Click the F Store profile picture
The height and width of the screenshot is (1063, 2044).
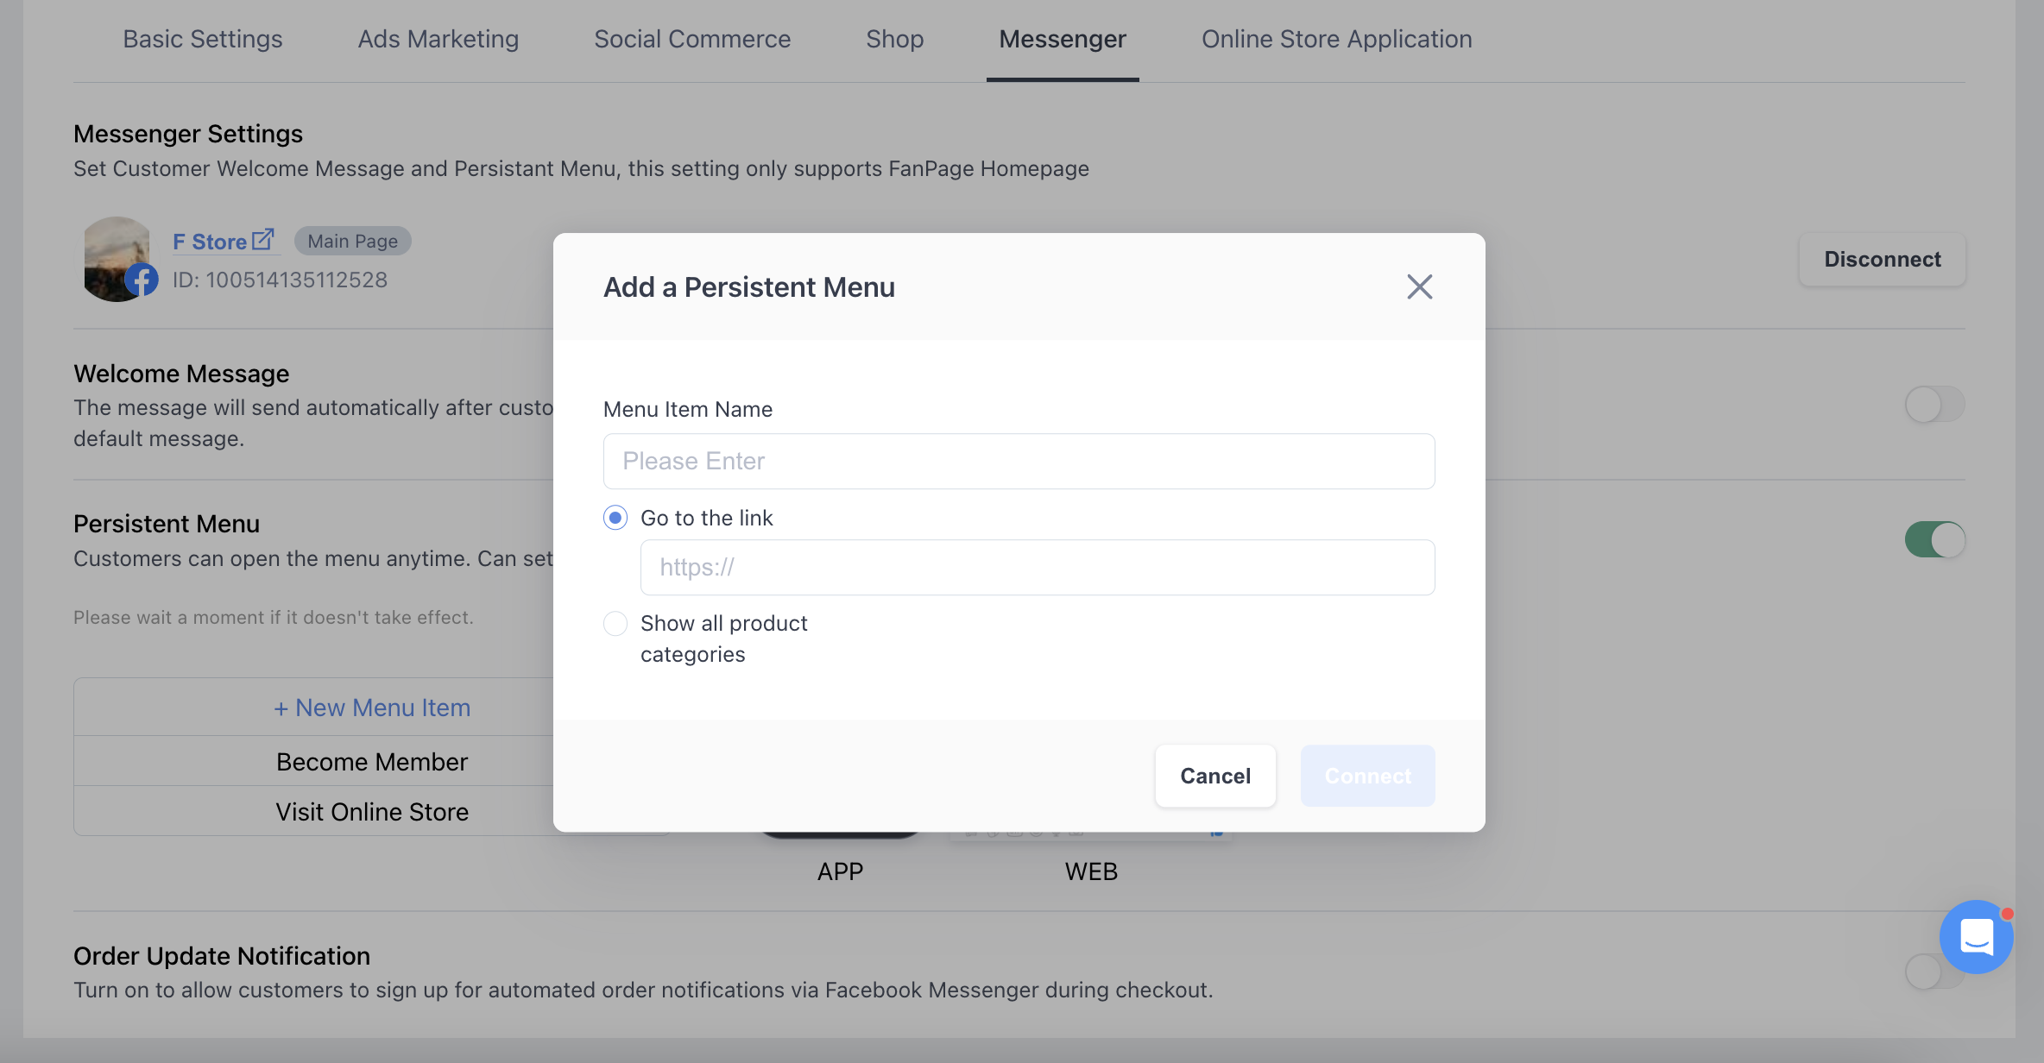tap(117, 257)
